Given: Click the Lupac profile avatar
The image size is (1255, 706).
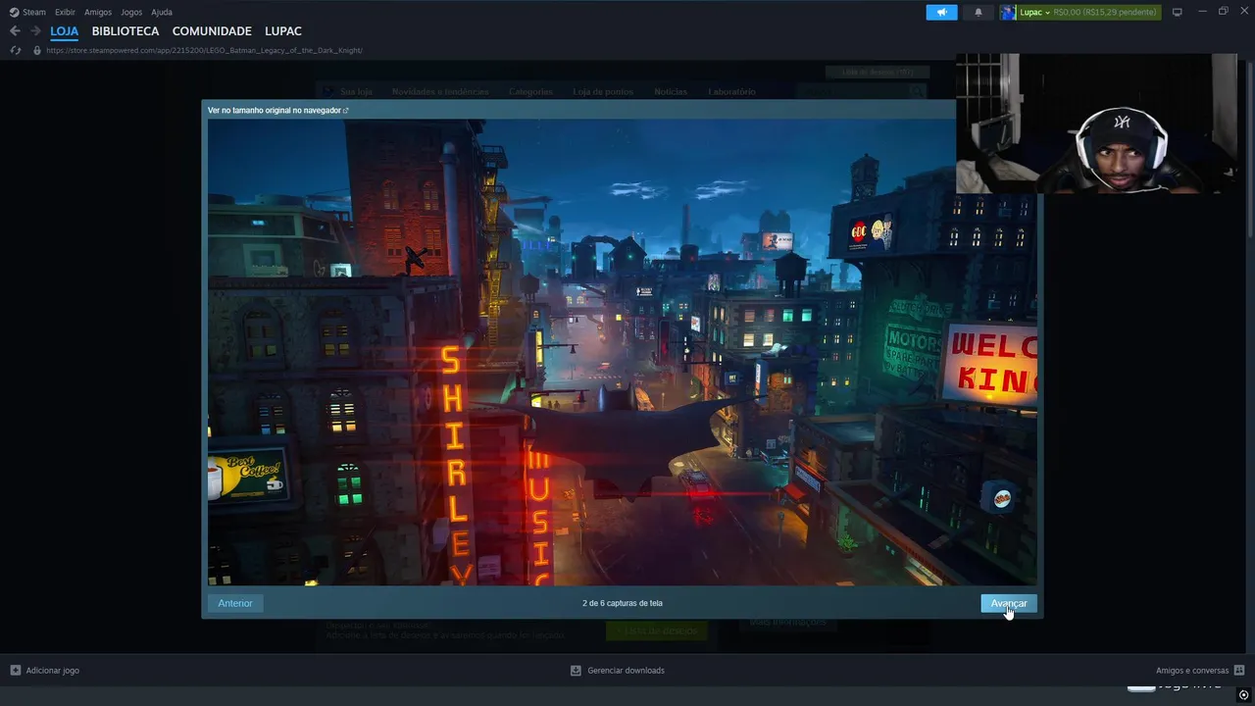Looking at the screenshot, I should [x=1007, y=12].
